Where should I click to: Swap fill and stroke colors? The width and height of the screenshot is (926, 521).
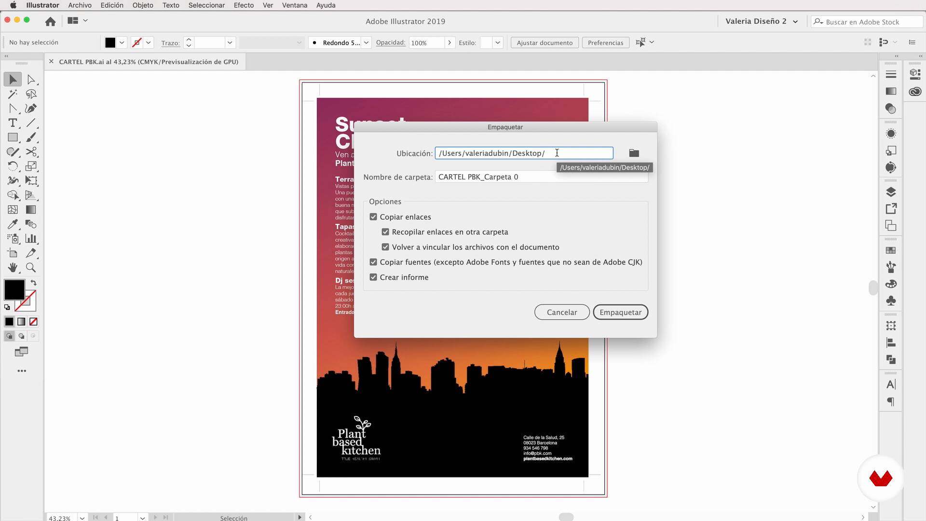tap(33, 283)
